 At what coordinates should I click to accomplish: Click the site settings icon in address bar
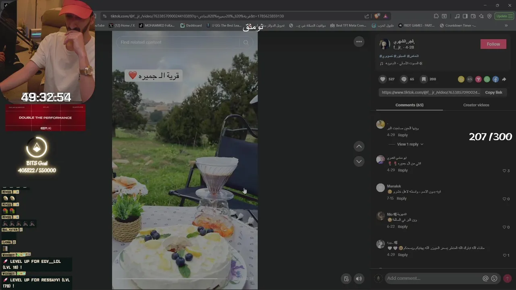(104, 16)
